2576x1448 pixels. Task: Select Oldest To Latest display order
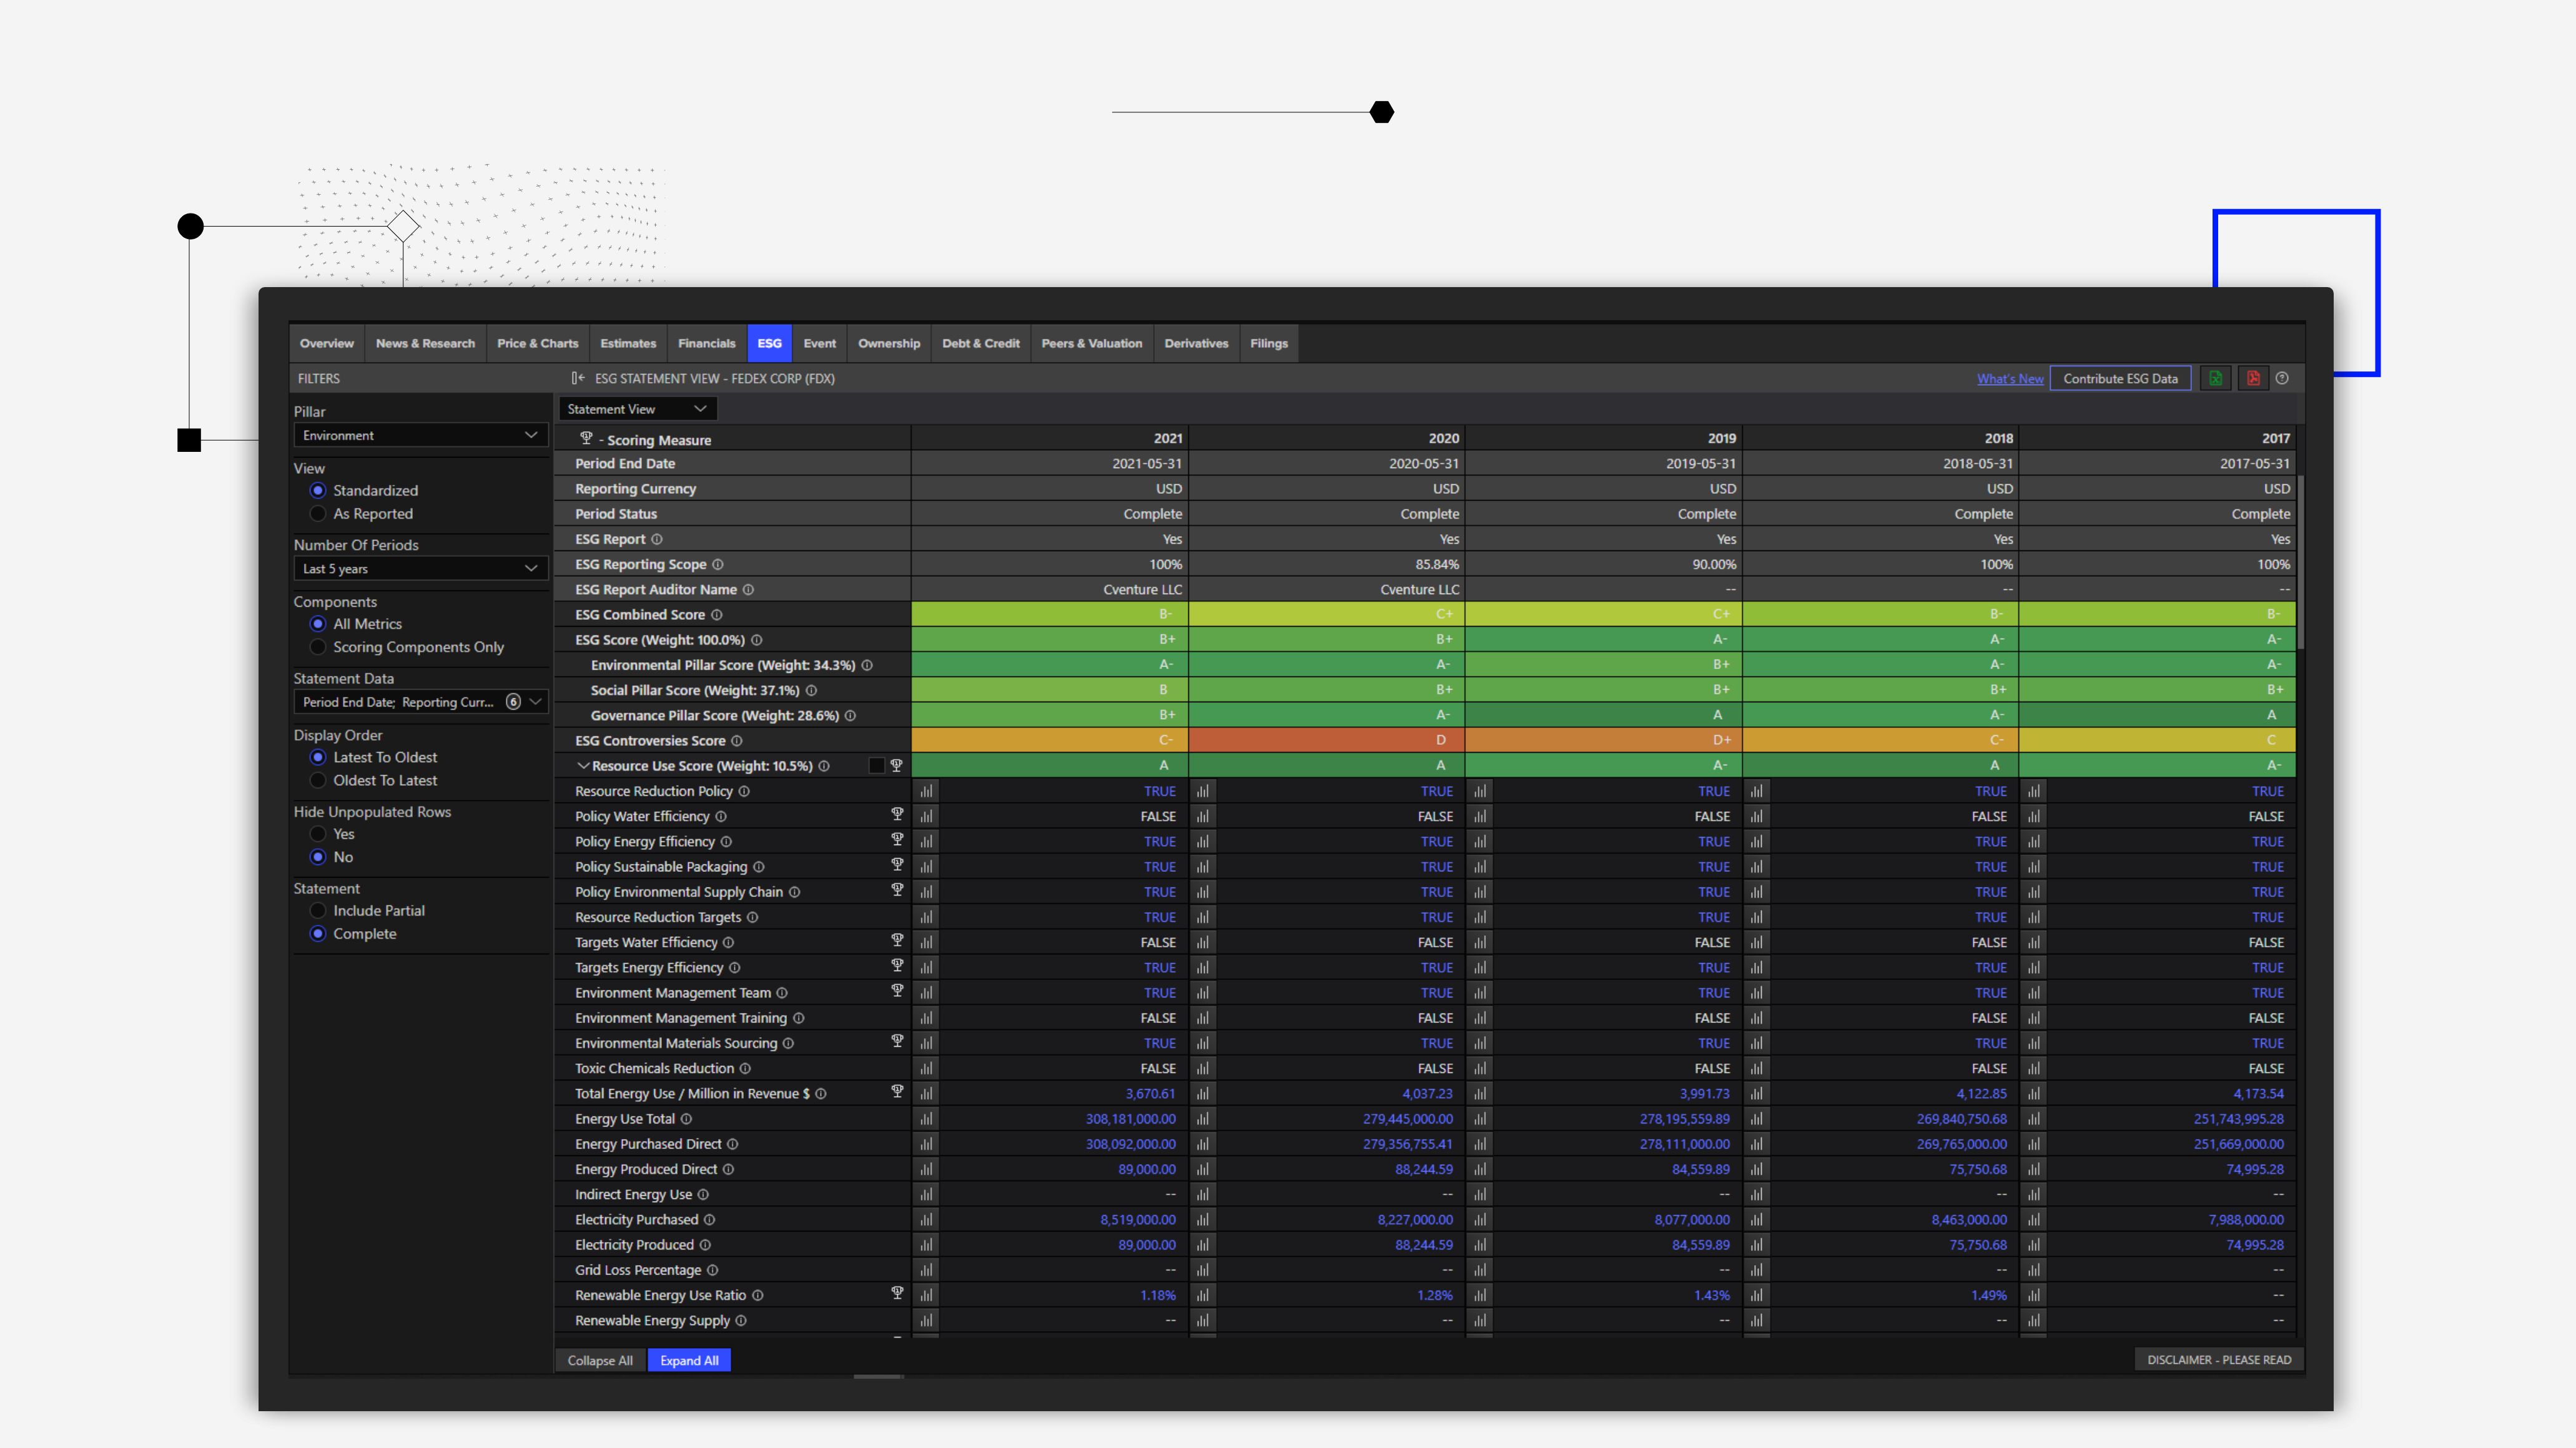pyautogui.click(x=318, y=780)
